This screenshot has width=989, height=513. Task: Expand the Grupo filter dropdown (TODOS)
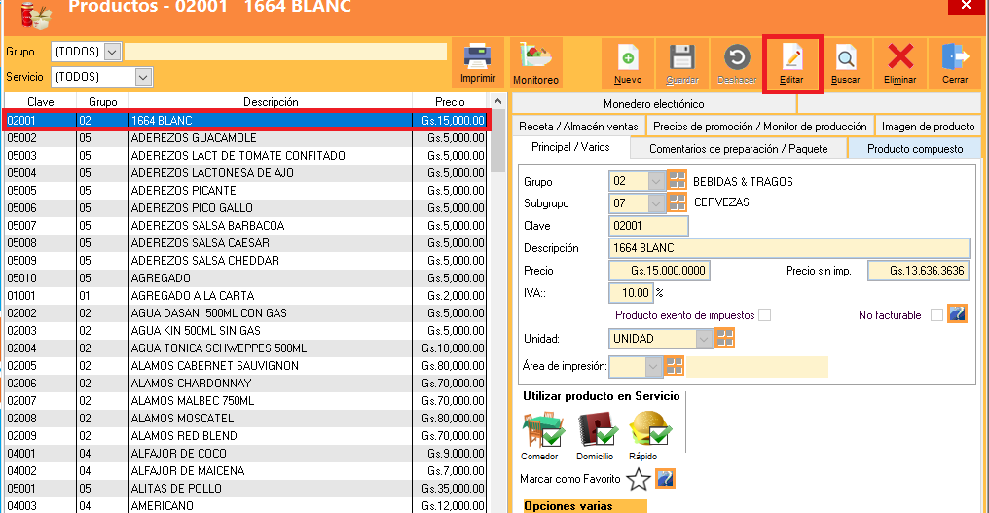pos(112,52)
